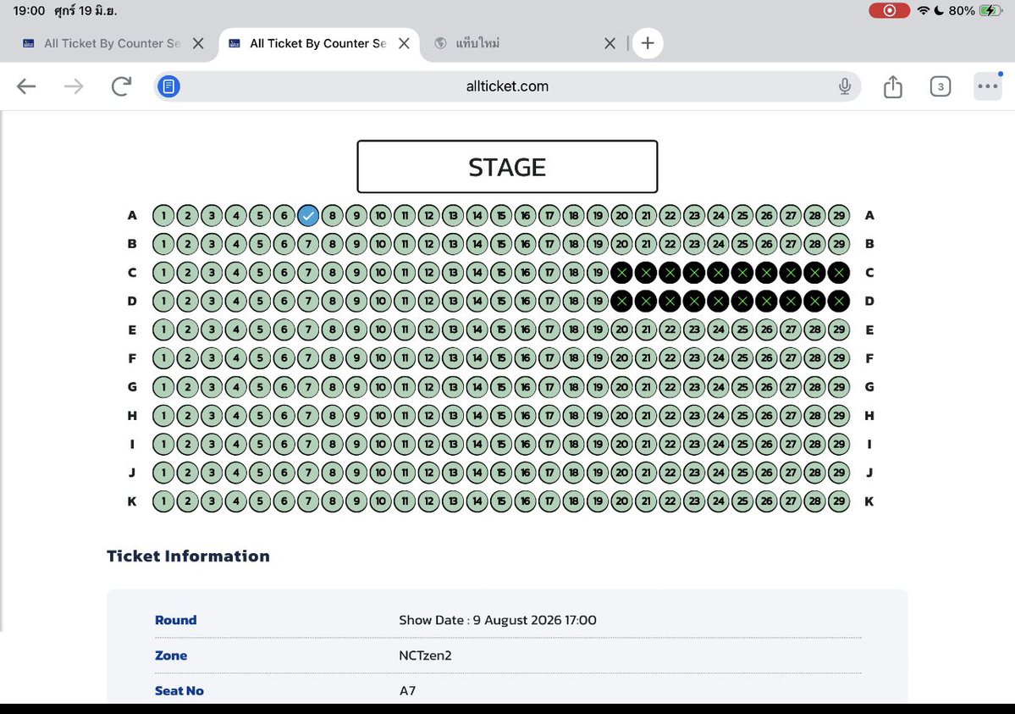The height and width of the screenshot is (714, 1015).
Task: Click the allticket.com address field
Action: [507, 86]
